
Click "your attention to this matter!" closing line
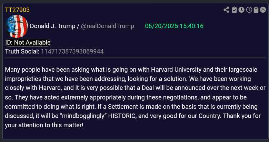coord(44,125)
